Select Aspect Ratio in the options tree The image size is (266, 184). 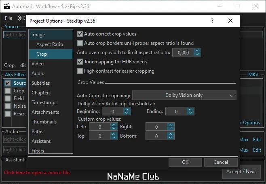click(x=51, y=44)
